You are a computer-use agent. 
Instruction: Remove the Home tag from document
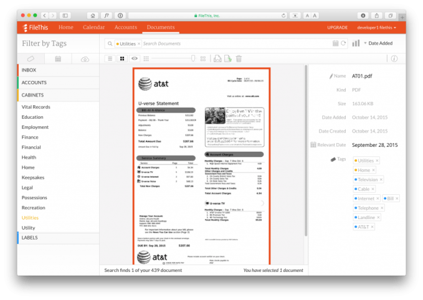point(373,170)
